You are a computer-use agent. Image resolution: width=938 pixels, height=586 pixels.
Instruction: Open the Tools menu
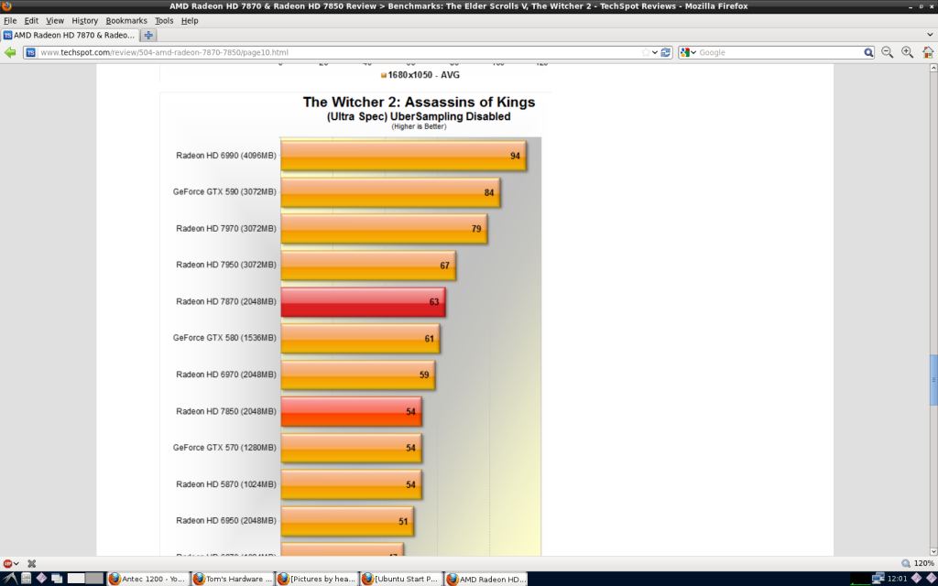click(164, 20)
